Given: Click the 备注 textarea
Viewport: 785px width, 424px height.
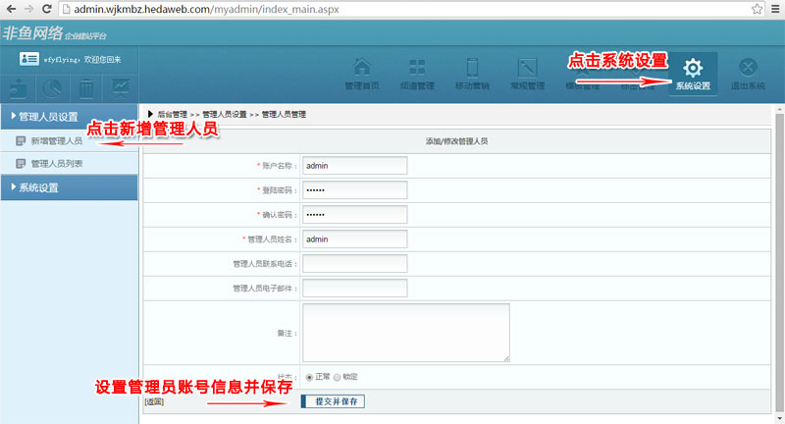Looking at the screenshot, I should (405, 333).
